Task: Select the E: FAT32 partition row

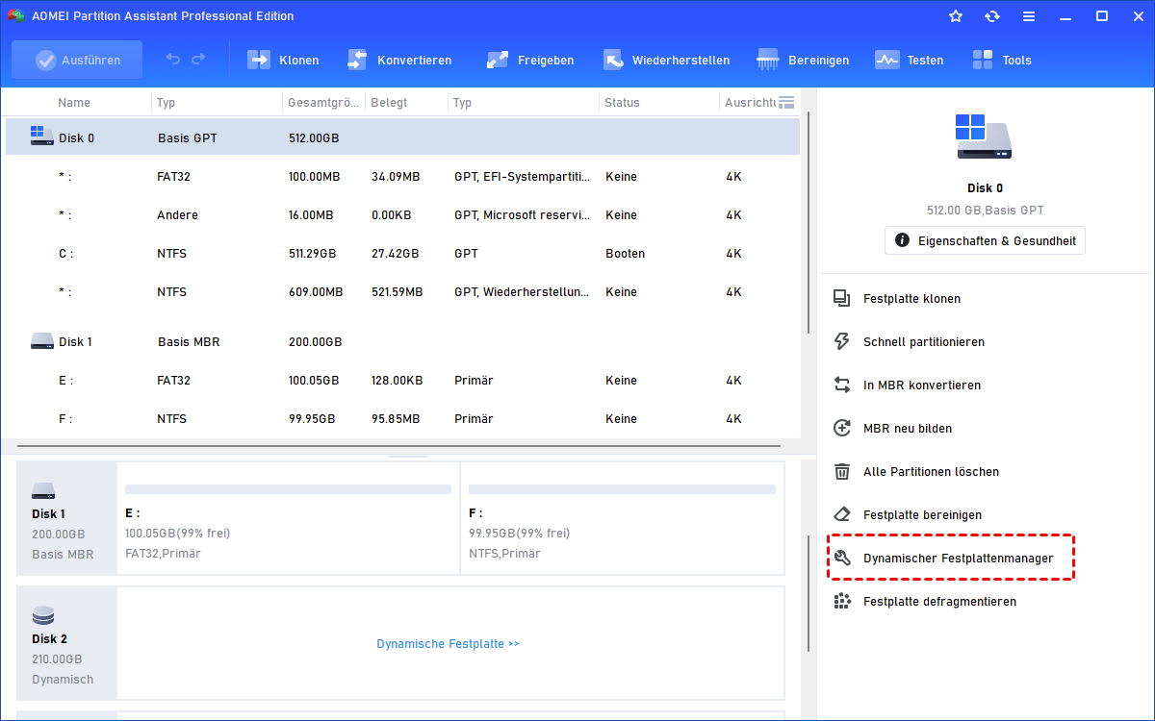Action: pos(402,381)
